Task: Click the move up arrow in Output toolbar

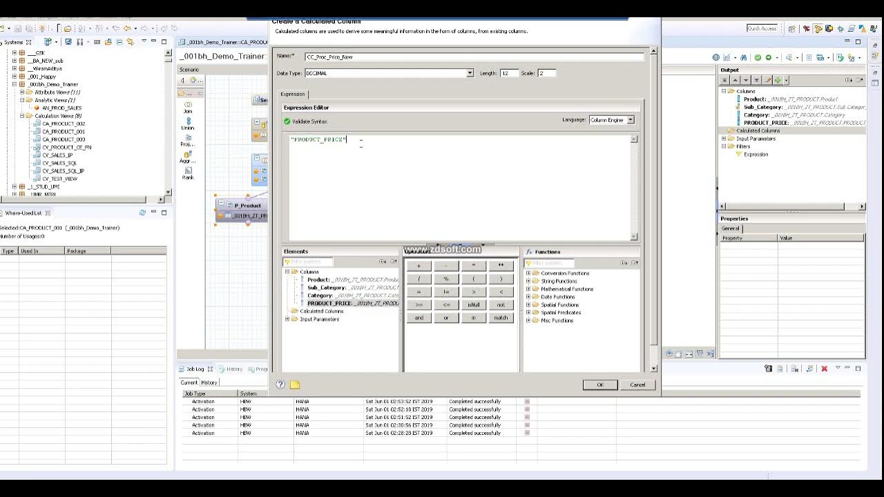Action: 736,81
